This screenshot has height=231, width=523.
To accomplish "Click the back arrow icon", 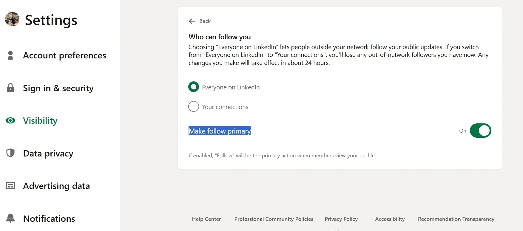I will click(192, 21).
